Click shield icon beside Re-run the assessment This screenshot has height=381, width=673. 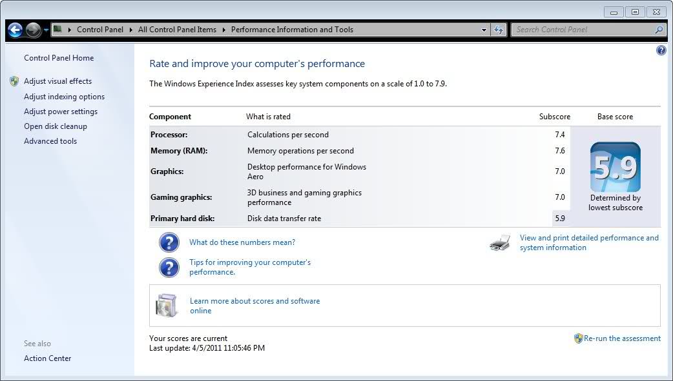tap(578, 338)
